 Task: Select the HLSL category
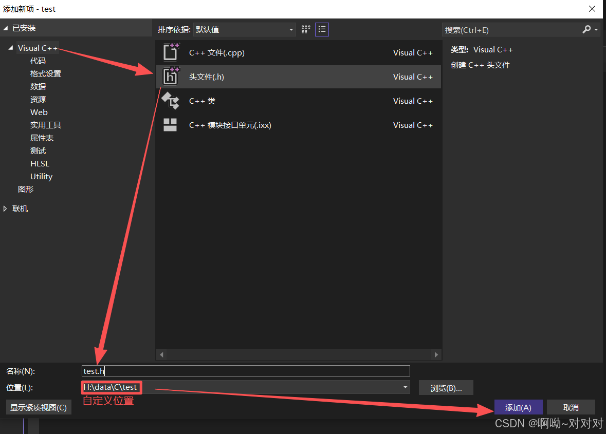[40, 163]
